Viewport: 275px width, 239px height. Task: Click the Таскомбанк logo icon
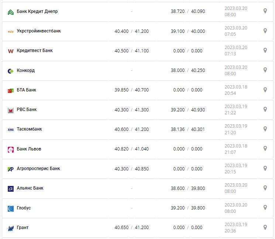(x=10, y=129)
